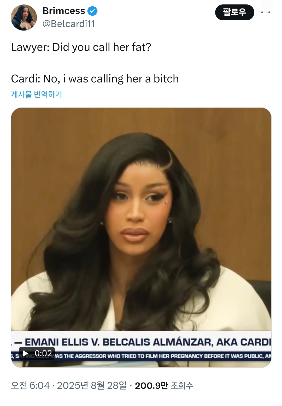The width and height of the screenshot is (282, 406).
Task: Select the 게시물 번역하기 translate link
Action: (37, 94)
